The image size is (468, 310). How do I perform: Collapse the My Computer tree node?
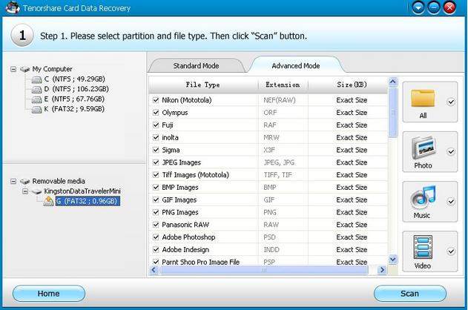[14, 69]
